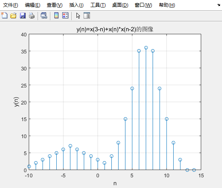Insert a colorbar via toolbar icon

(x=56, y=15)
